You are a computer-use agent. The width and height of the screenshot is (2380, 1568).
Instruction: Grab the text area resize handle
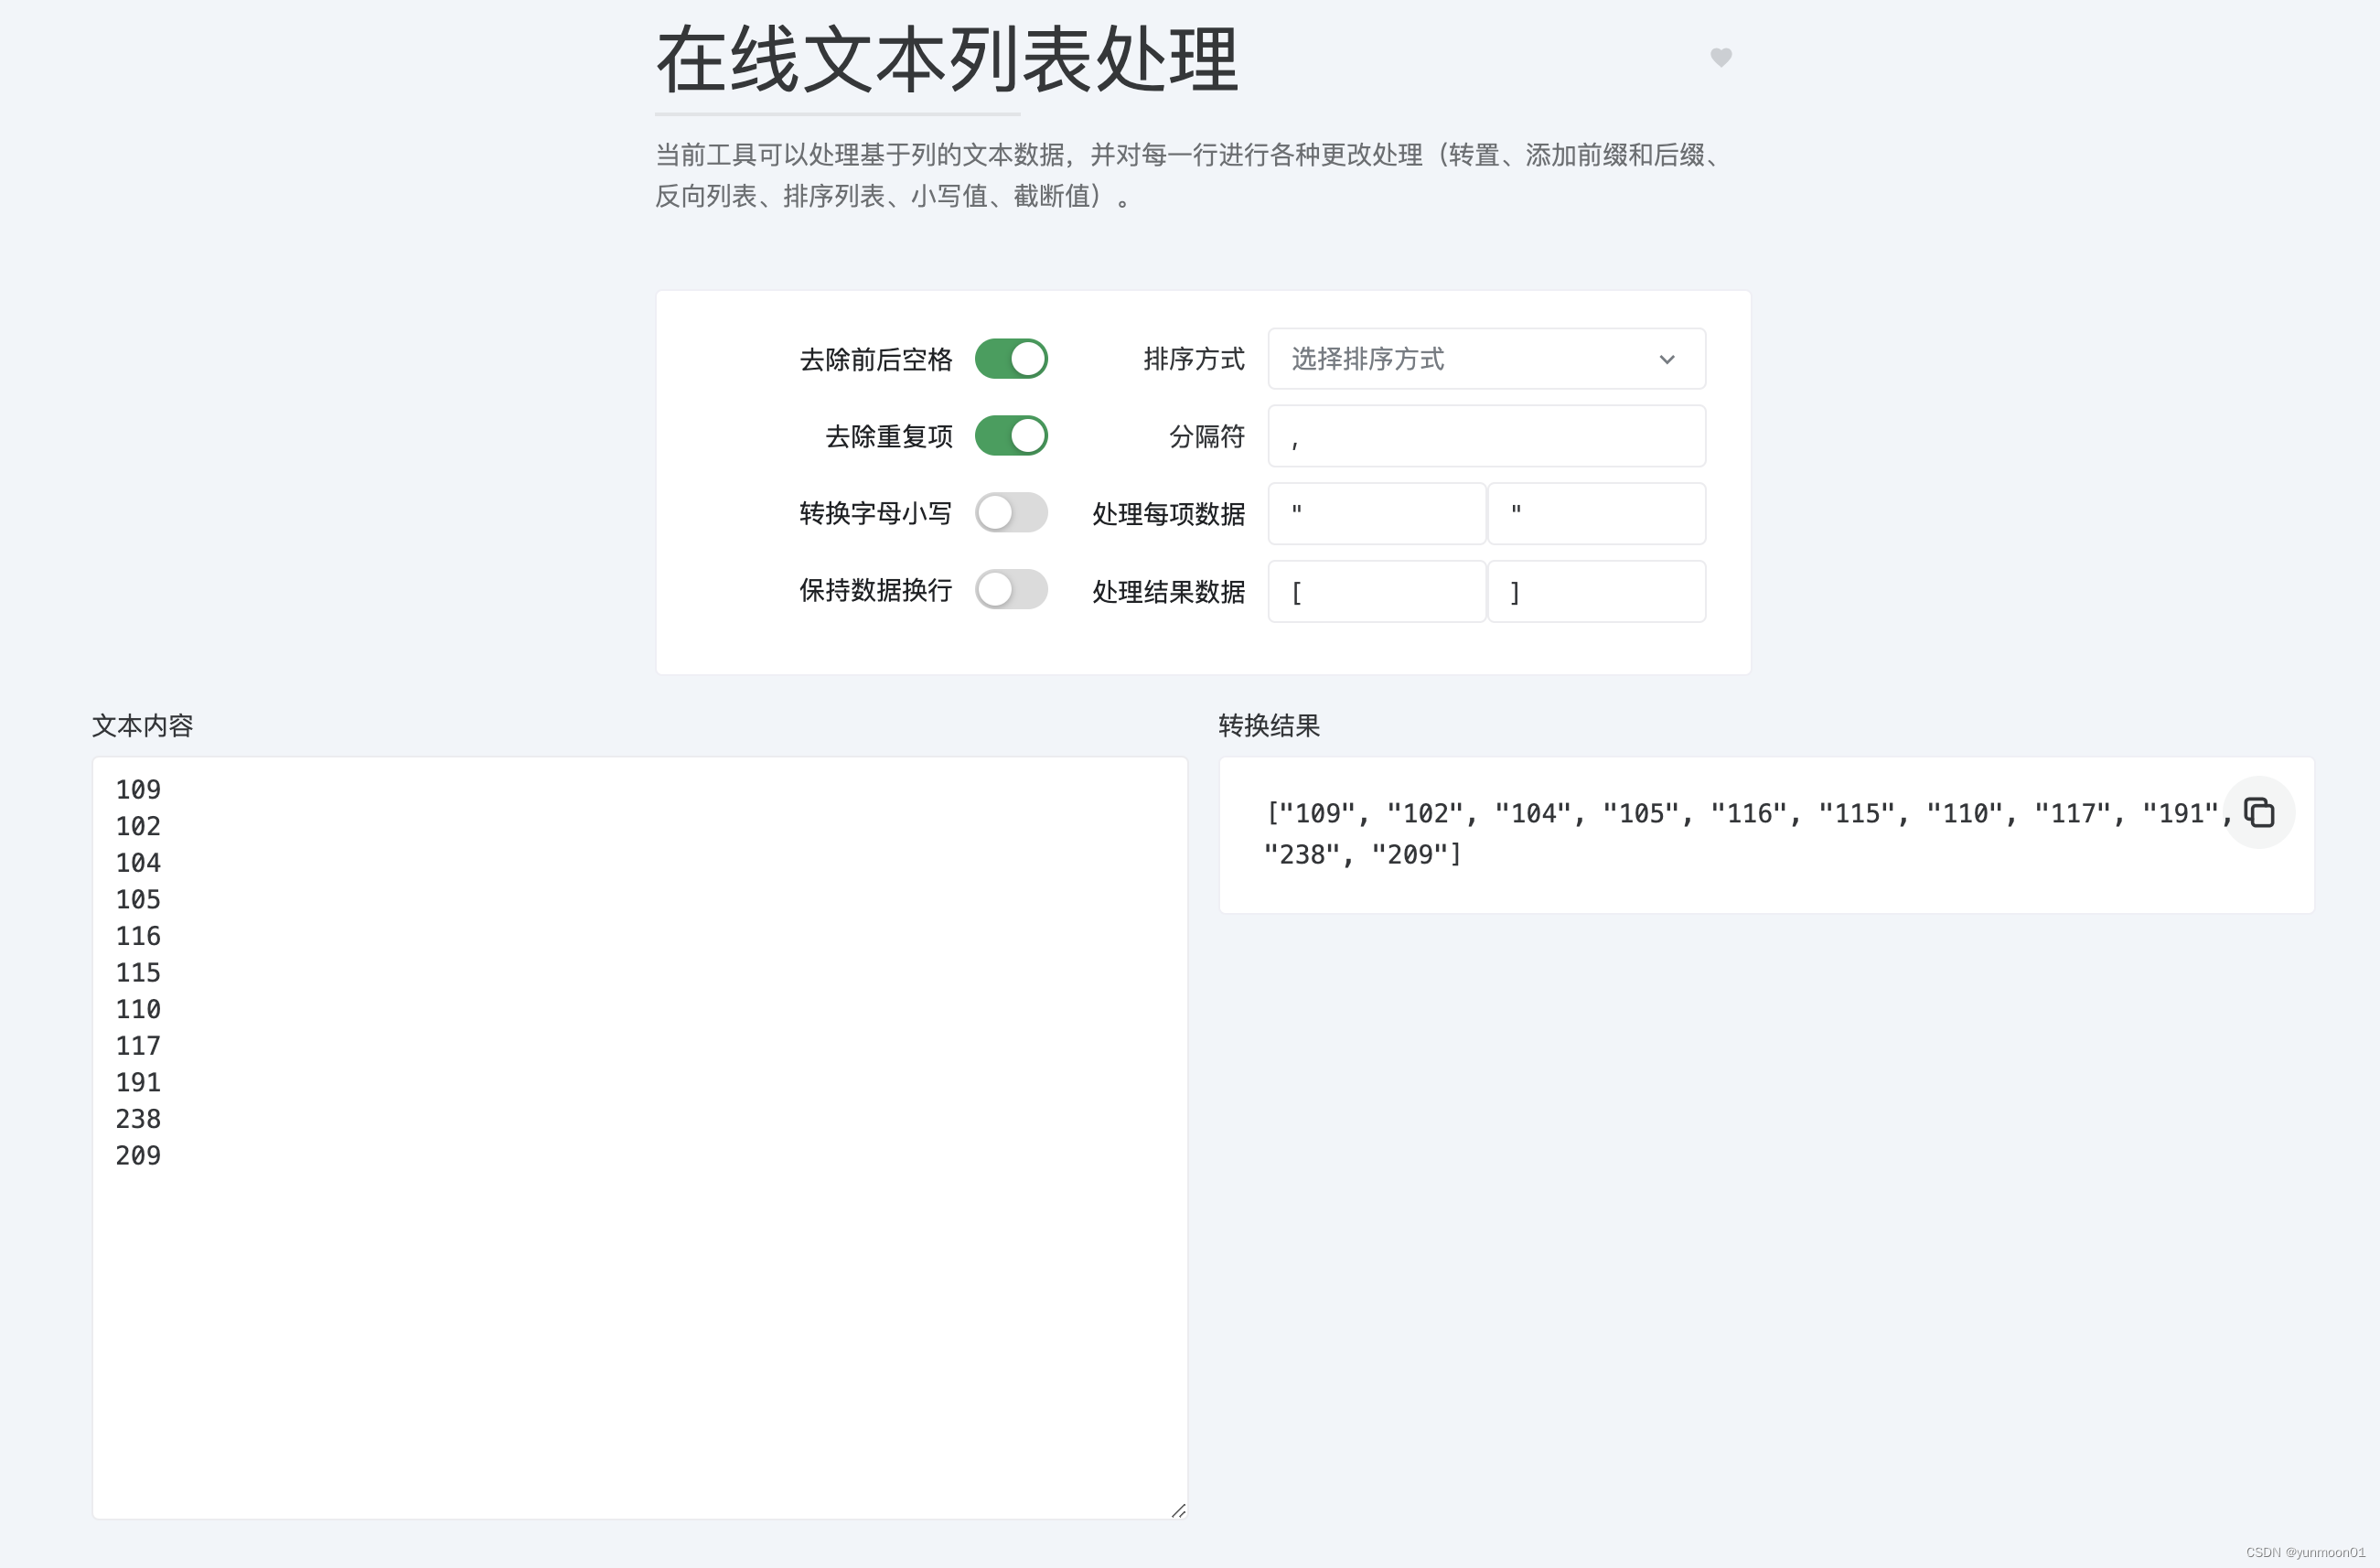1178,1510
